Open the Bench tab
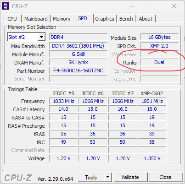Viewport: 185px width, 184px height. tap(126, 19)
